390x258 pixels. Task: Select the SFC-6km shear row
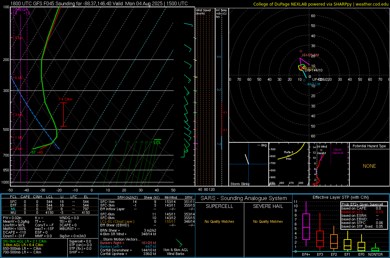tap(147, 214)
